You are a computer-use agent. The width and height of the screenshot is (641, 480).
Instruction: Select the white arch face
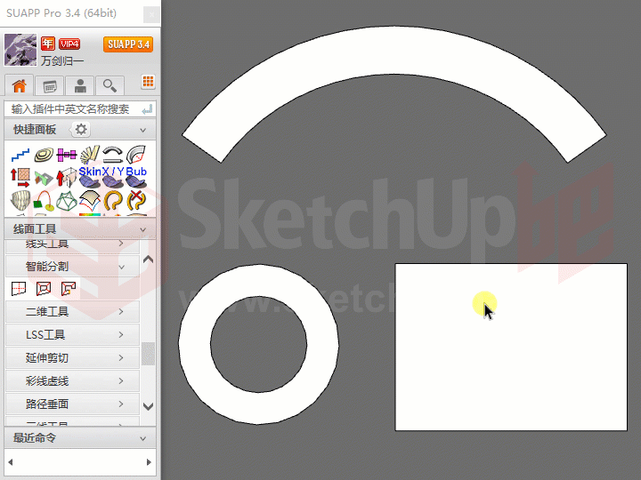coord(394,51)
